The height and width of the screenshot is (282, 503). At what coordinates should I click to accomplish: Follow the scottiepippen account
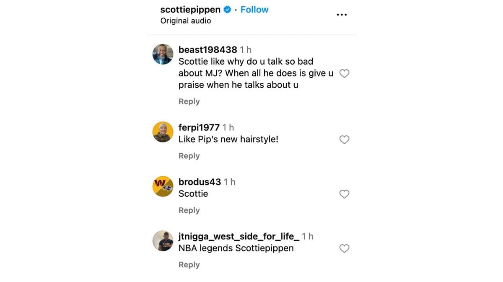(254, 10)
